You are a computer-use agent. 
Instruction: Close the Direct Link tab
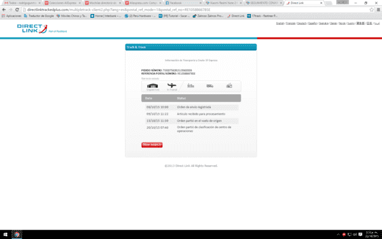pyautogui.click(x=321, y=3)
